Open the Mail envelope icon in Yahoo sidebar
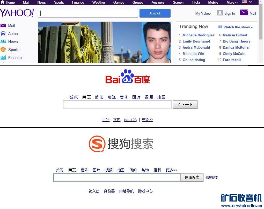This screenshot has height=209, width=264. [3, 26]
